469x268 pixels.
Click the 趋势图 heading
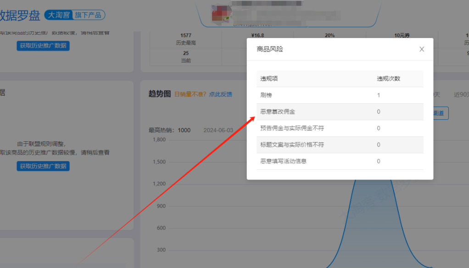click(x=159, y=94)
